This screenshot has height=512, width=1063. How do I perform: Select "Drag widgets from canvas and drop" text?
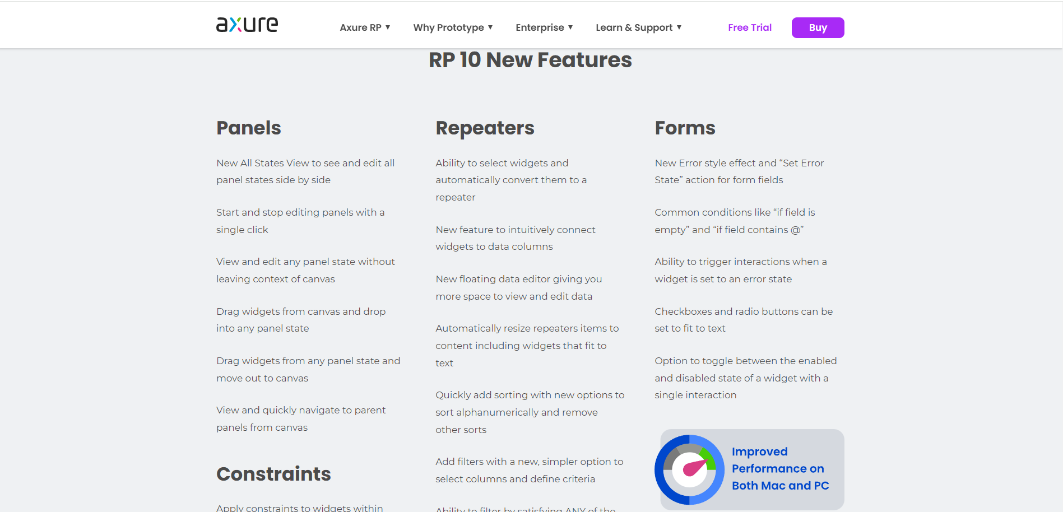point(301,320)
